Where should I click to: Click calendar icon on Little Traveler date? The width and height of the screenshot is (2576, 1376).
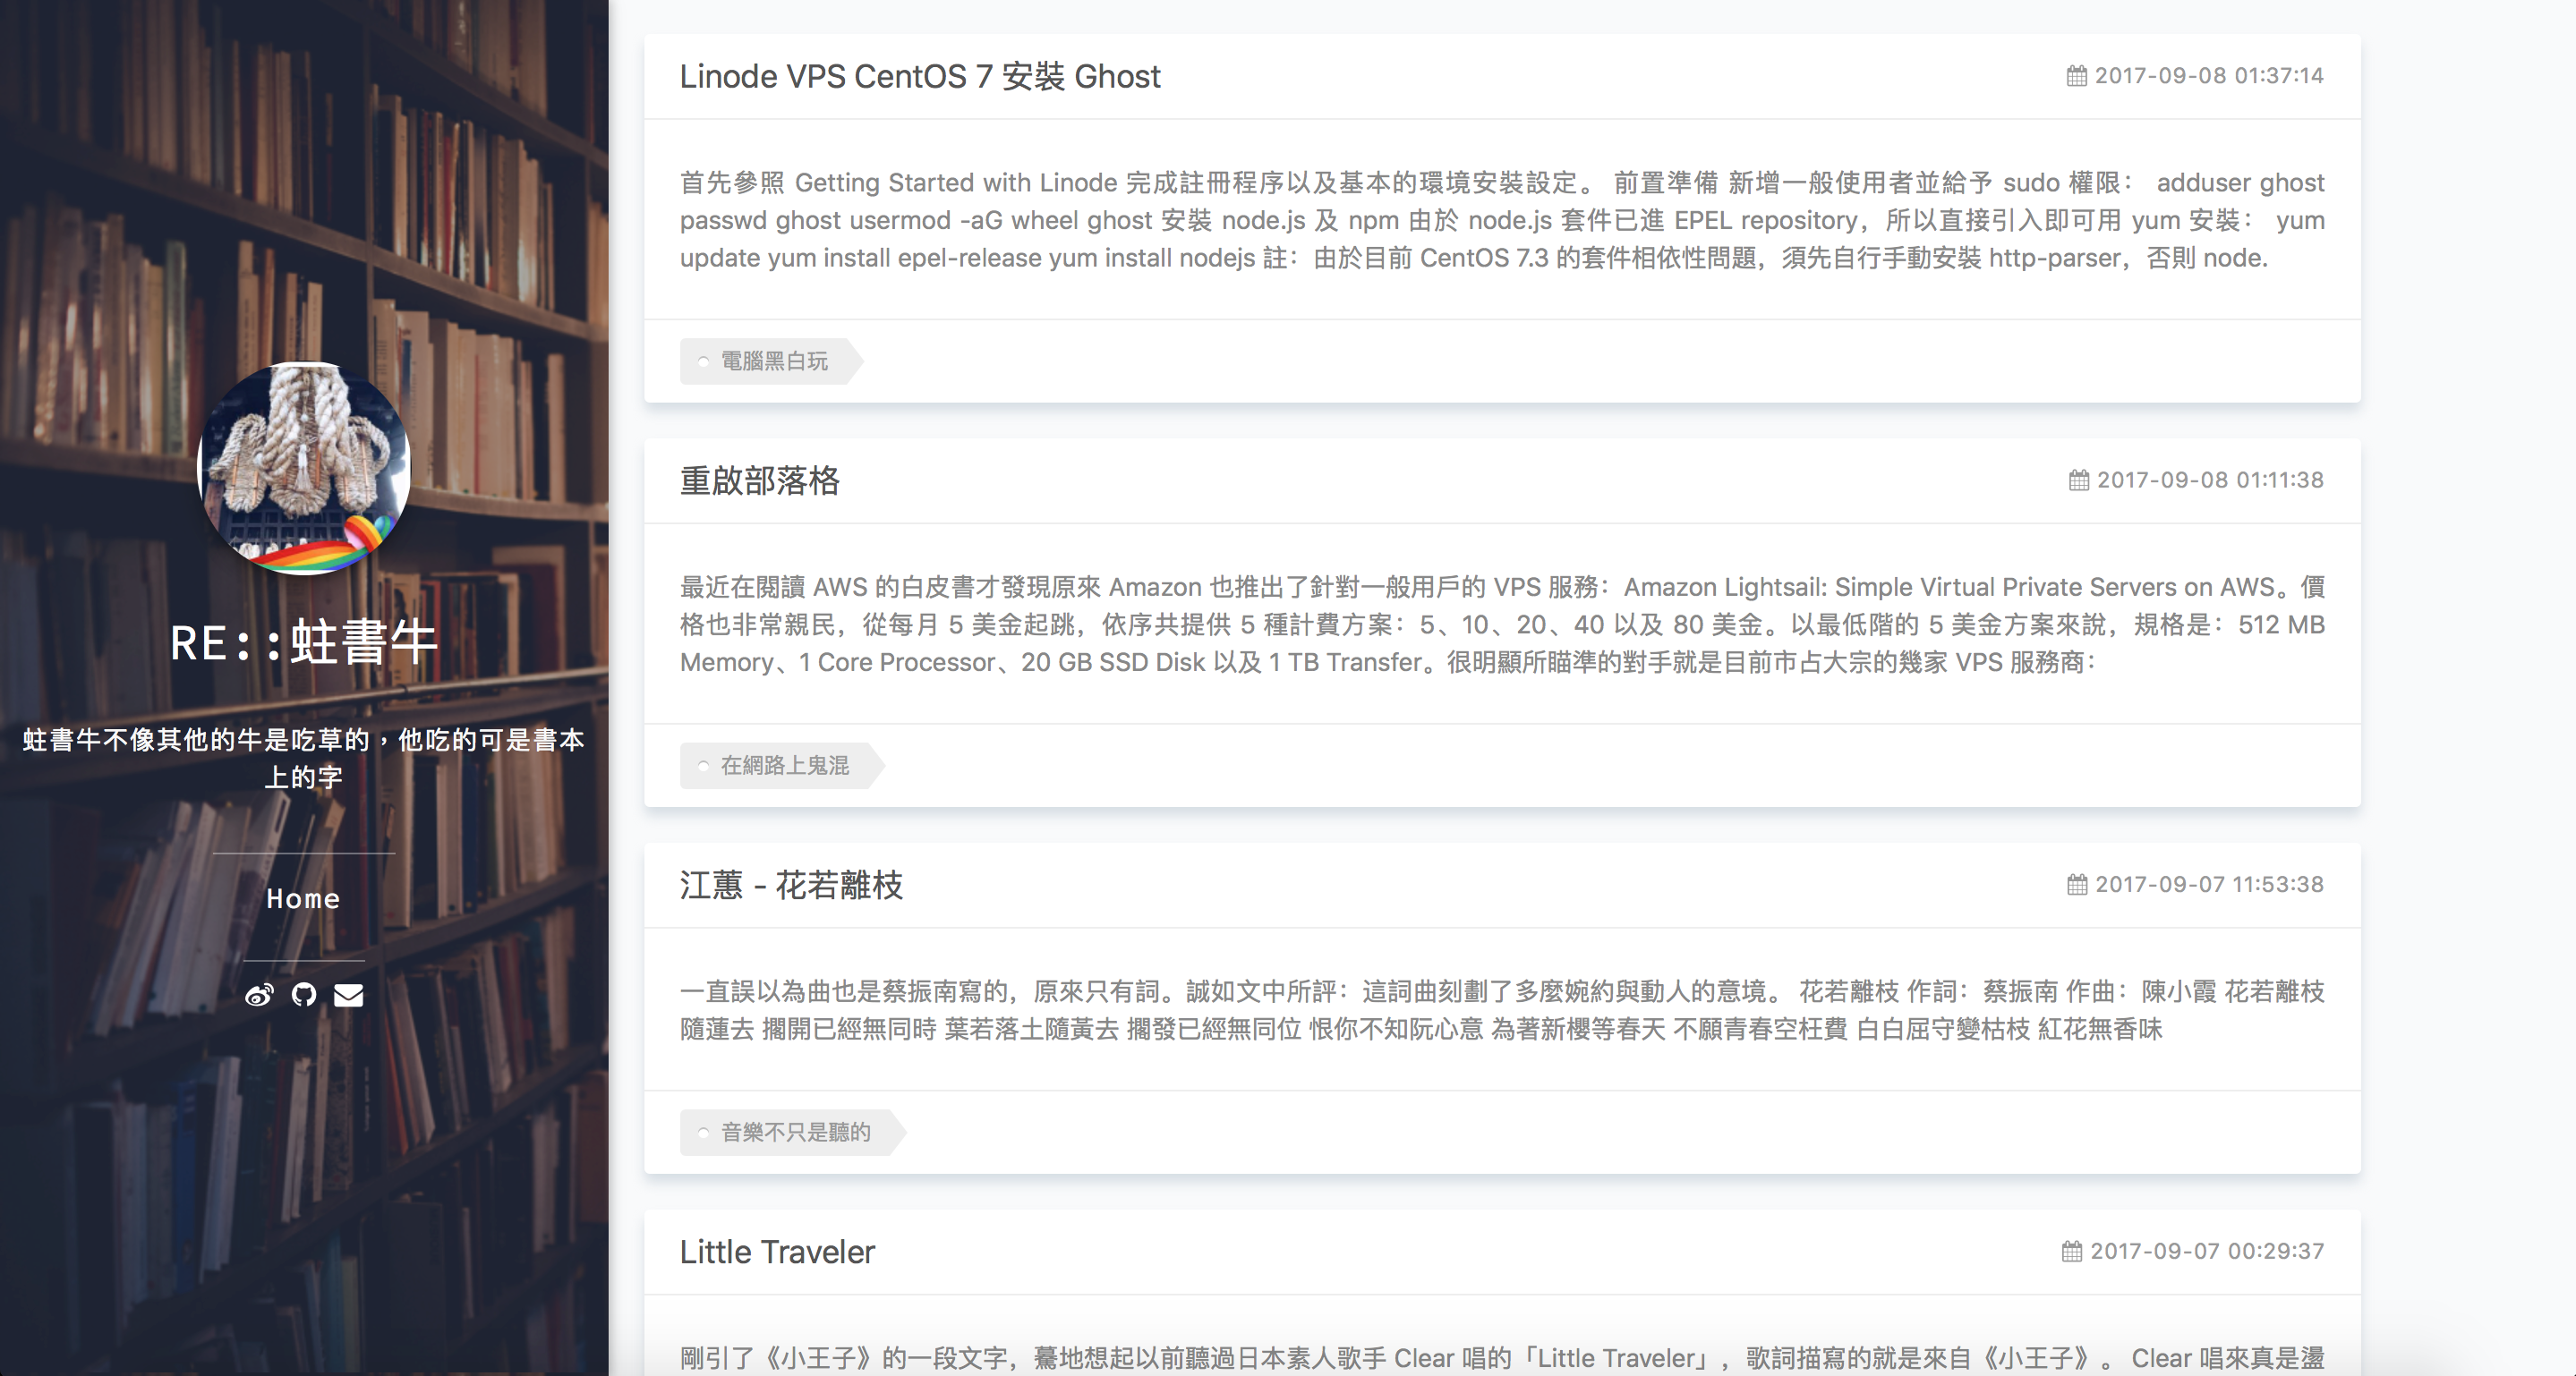click(x=2072, y=1251)
